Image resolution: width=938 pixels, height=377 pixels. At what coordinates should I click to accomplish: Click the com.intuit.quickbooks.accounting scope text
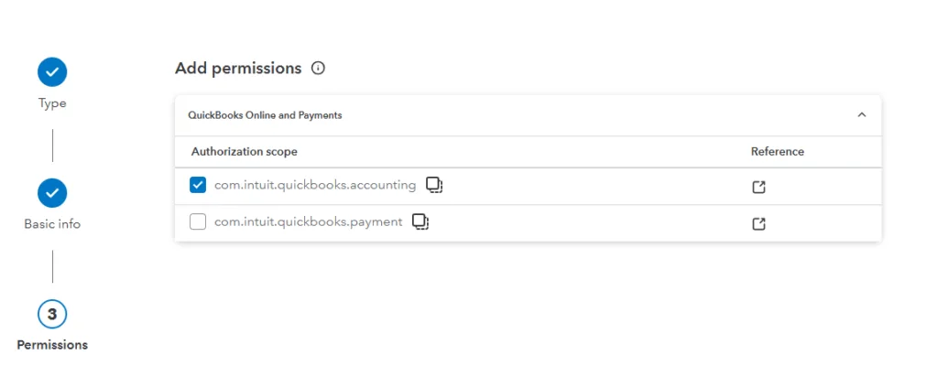315,185
